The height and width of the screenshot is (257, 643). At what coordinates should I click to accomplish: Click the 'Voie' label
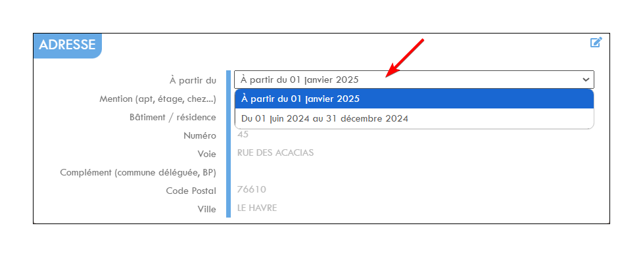206,154
